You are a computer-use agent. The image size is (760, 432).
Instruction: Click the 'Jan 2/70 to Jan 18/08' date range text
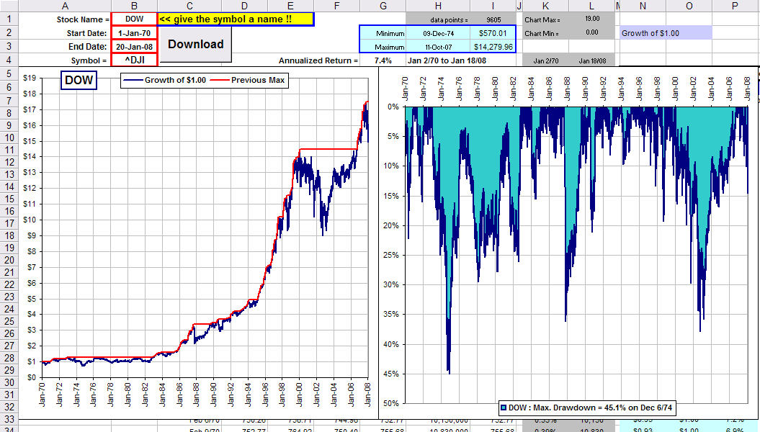point(447,60)
